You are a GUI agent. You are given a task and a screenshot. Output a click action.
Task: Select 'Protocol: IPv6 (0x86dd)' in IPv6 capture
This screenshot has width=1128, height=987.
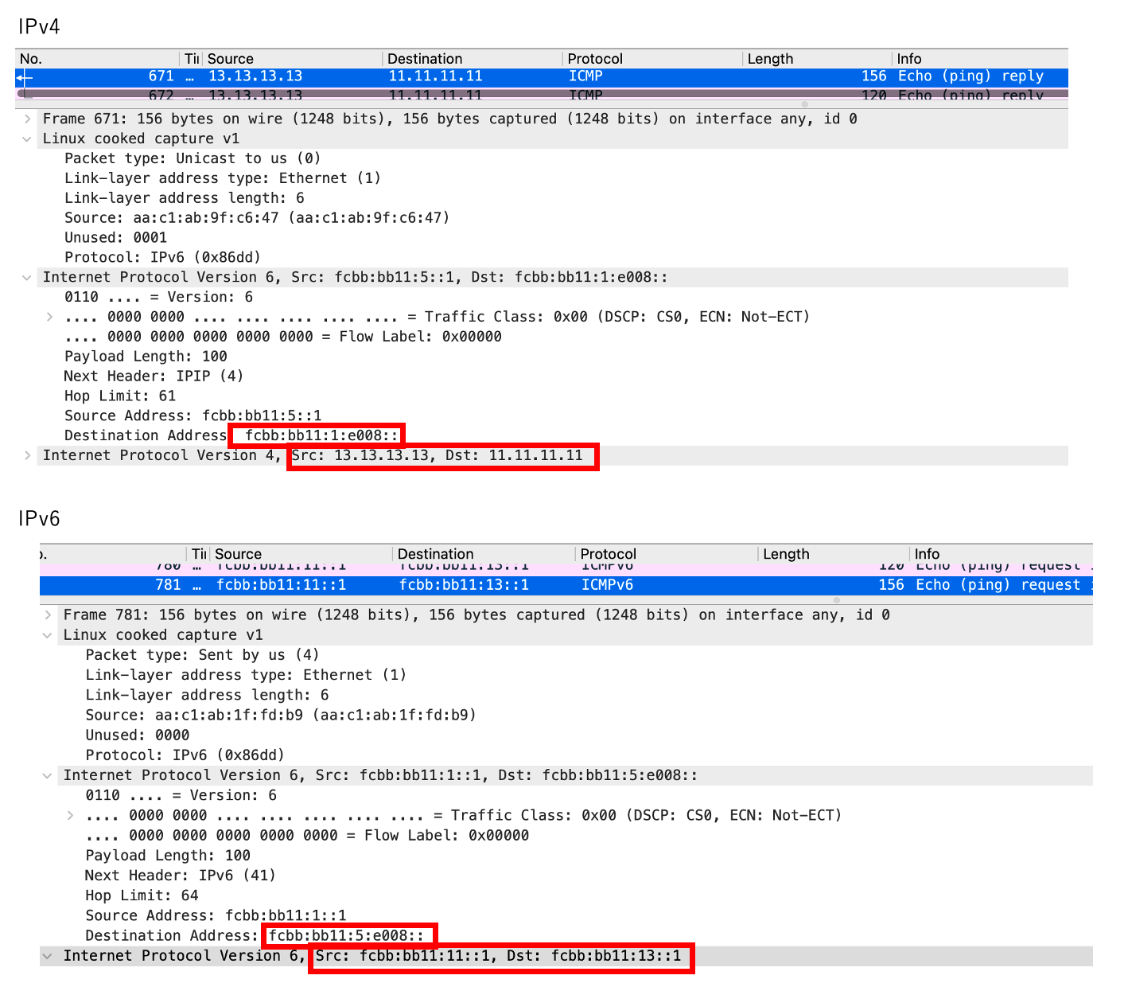pyautogui.click(x=185, y=755)
